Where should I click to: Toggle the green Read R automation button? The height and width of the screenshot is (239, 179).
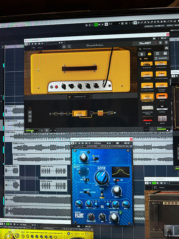[x=96, y=25]
